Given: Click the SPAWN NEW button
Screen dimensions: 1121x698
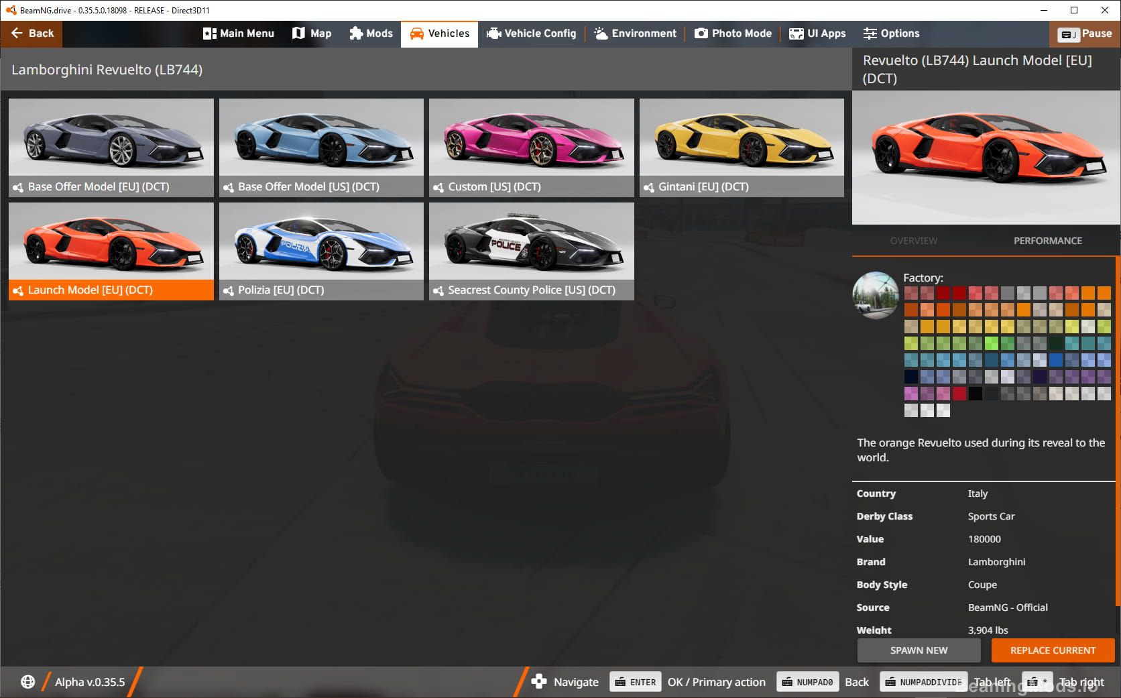Looking at the screenshot, I should [x=919, y=650].
